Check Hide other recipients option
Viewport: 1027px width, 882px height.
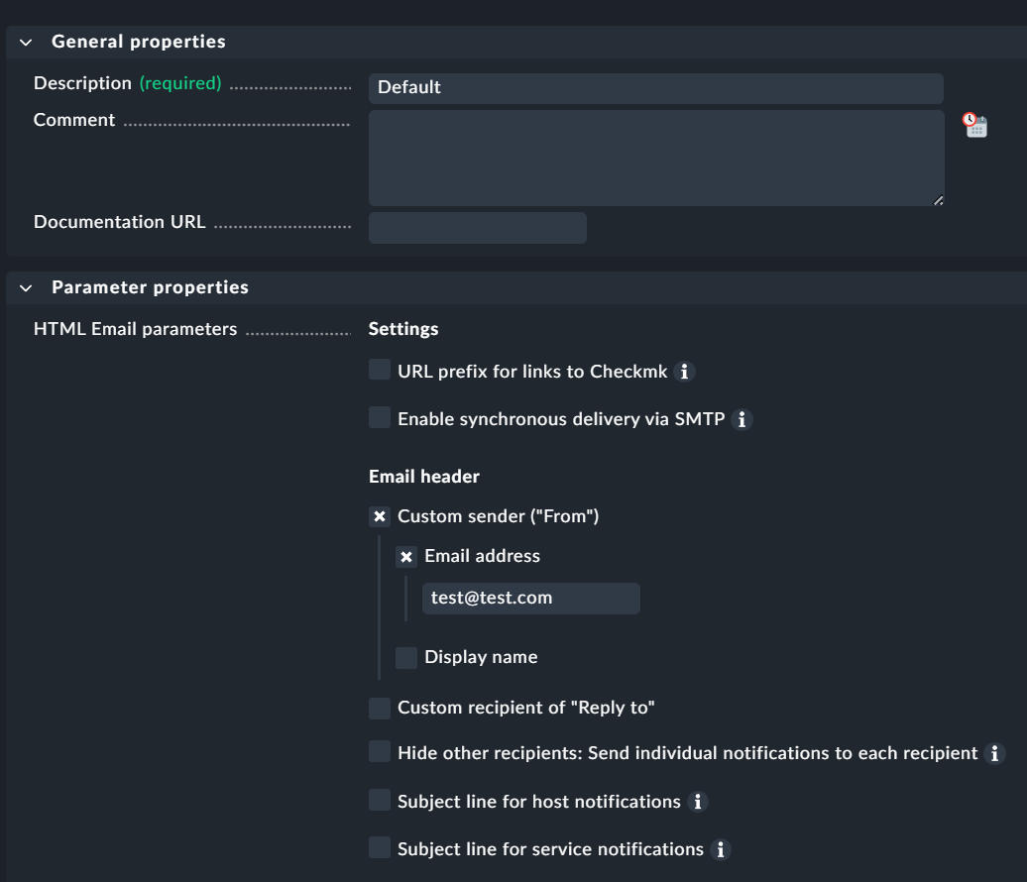pyautogui.click(x=380, y=752)
